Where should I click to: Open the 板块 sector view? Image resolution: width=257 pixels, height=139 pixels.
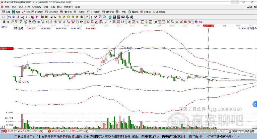[x=16, y=12]
